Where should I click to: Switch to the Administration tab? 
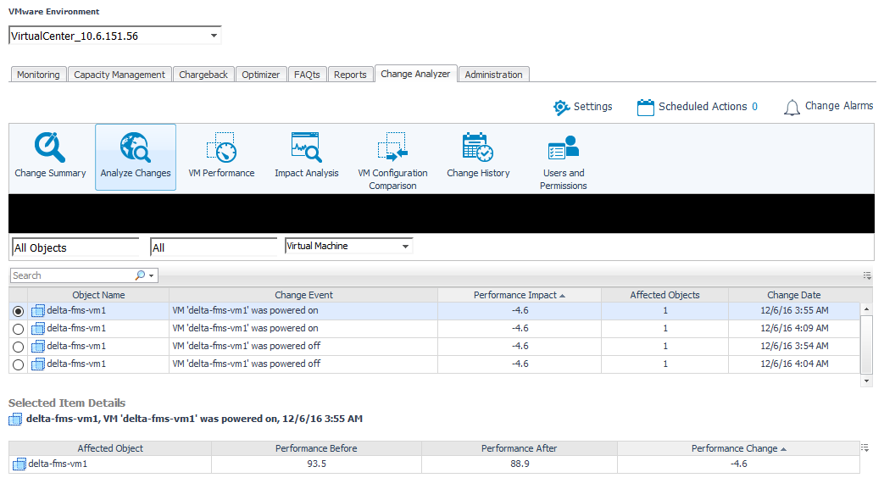pos(494,75)
